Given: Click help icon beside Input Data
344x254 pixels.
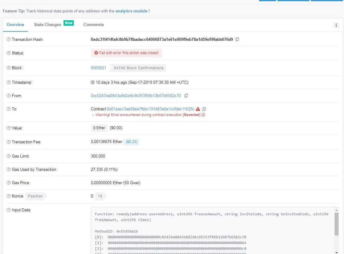Looking at the screenshot, I should coord(8,210).
